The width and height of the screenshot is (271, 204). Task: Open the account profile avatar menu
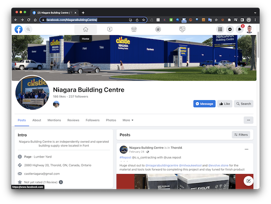[x=249, y=30]
